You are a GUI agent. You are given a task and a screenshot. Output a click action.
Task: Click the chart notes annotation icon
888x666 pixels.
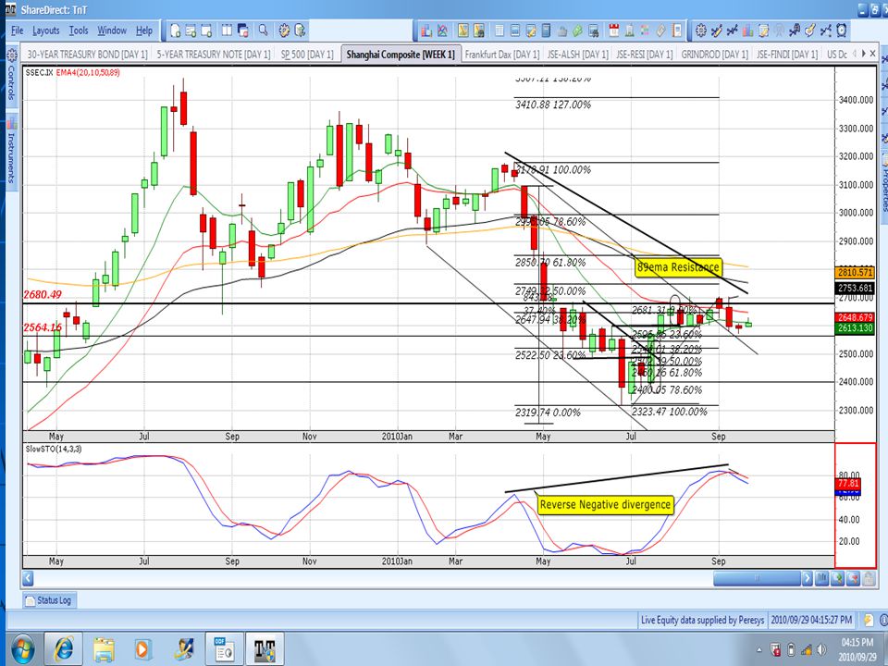click(x=763, y=31)
